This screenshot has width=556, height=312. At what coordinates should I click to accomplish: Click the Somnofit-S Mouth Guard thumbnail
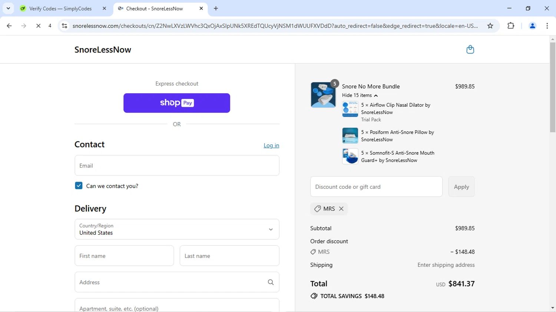[x=350, y=156]
